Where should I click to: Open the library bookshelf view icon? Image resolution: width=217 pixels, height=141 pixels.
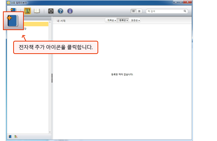click(x=27, y=11)
